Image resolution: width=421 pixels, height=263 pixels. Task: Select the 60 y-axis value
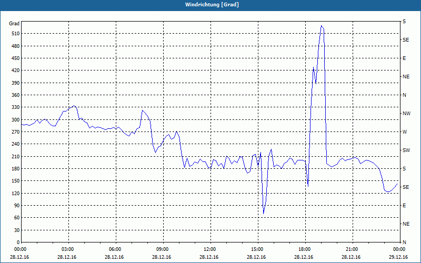pos(17,218)
